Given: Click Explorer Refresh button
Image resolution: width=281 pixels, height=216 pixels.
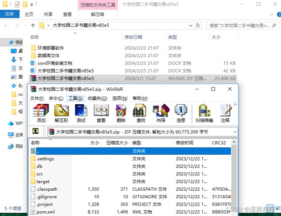Looking at the screenshot, I should coord(198,26).
